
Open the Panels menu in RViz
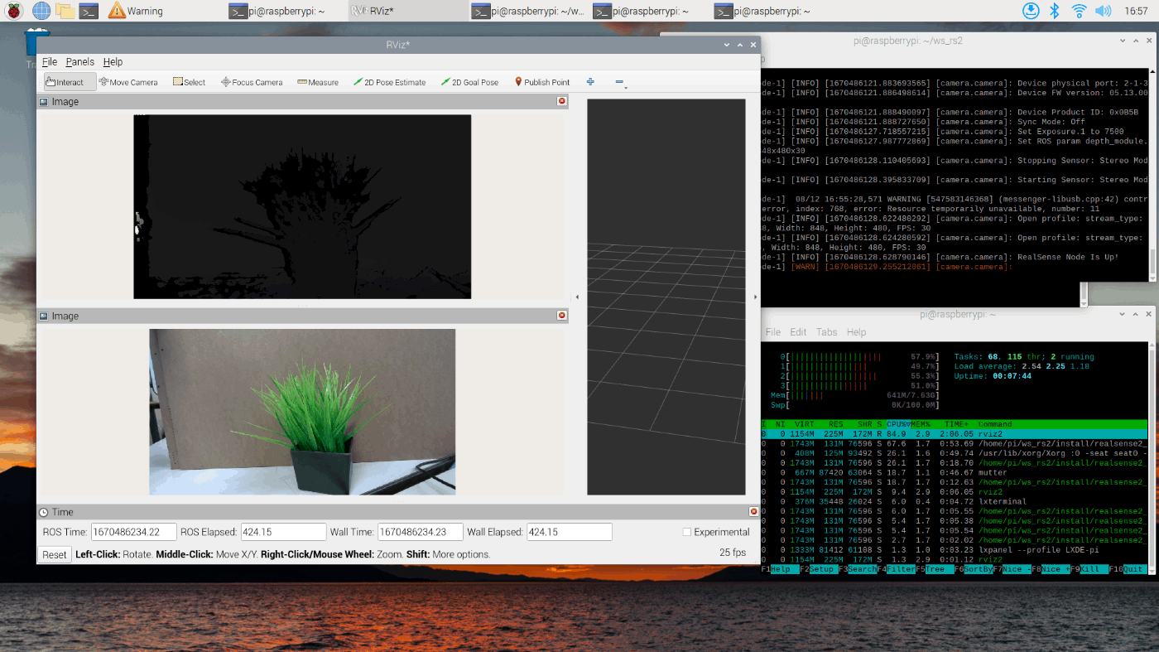79,61
